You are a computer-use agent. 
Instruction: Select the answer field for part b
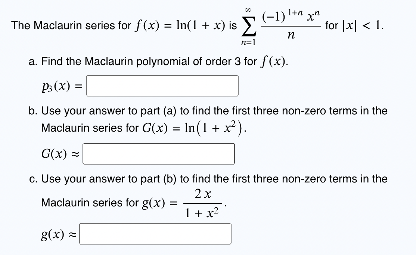159,153
